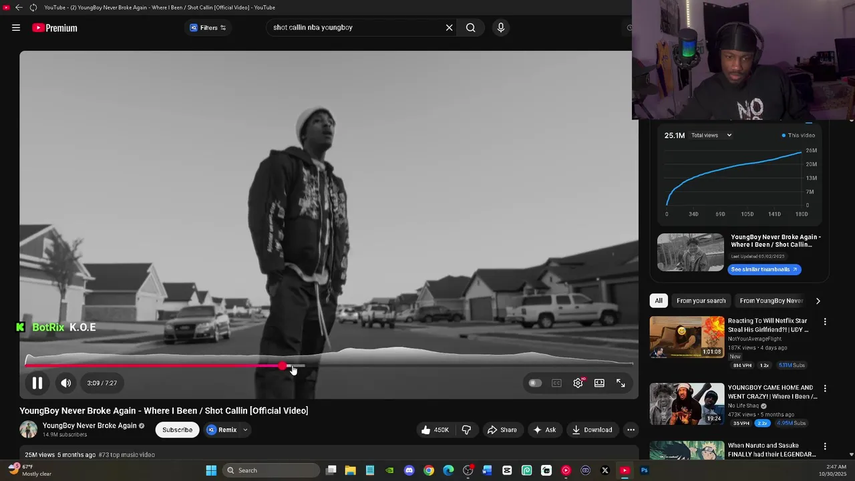Open the Total views dropdown in stats panel
The width and height of the screenshot is (855, 481).
point(711,135)
